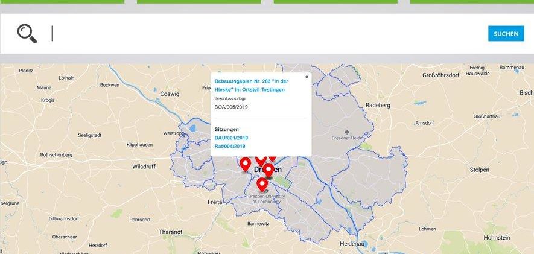Click the Stolpen town label on map
Screen dimensions: 534x254
click(479, 170)
